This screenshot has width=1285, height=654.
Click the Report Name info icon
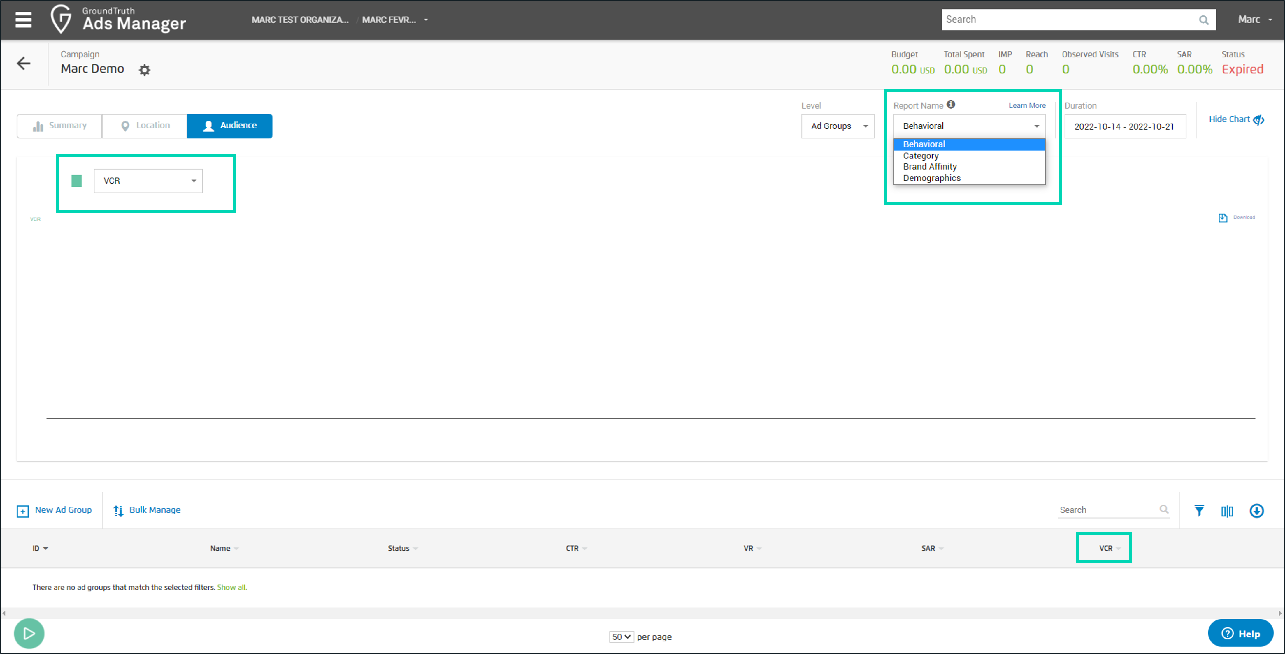click(x=951, y=104)
